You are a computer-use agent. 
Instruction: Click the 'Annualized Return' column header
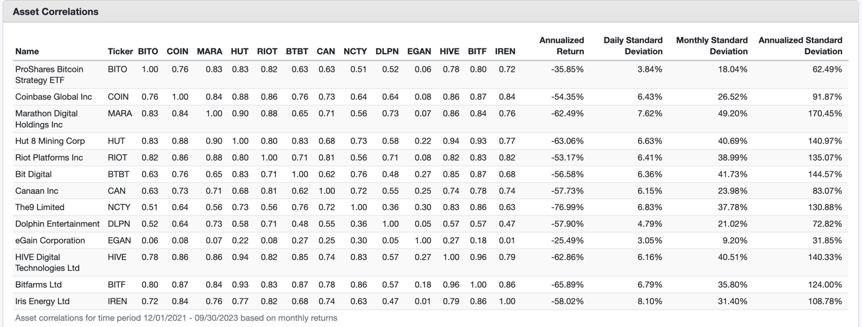tap(561, 46)
